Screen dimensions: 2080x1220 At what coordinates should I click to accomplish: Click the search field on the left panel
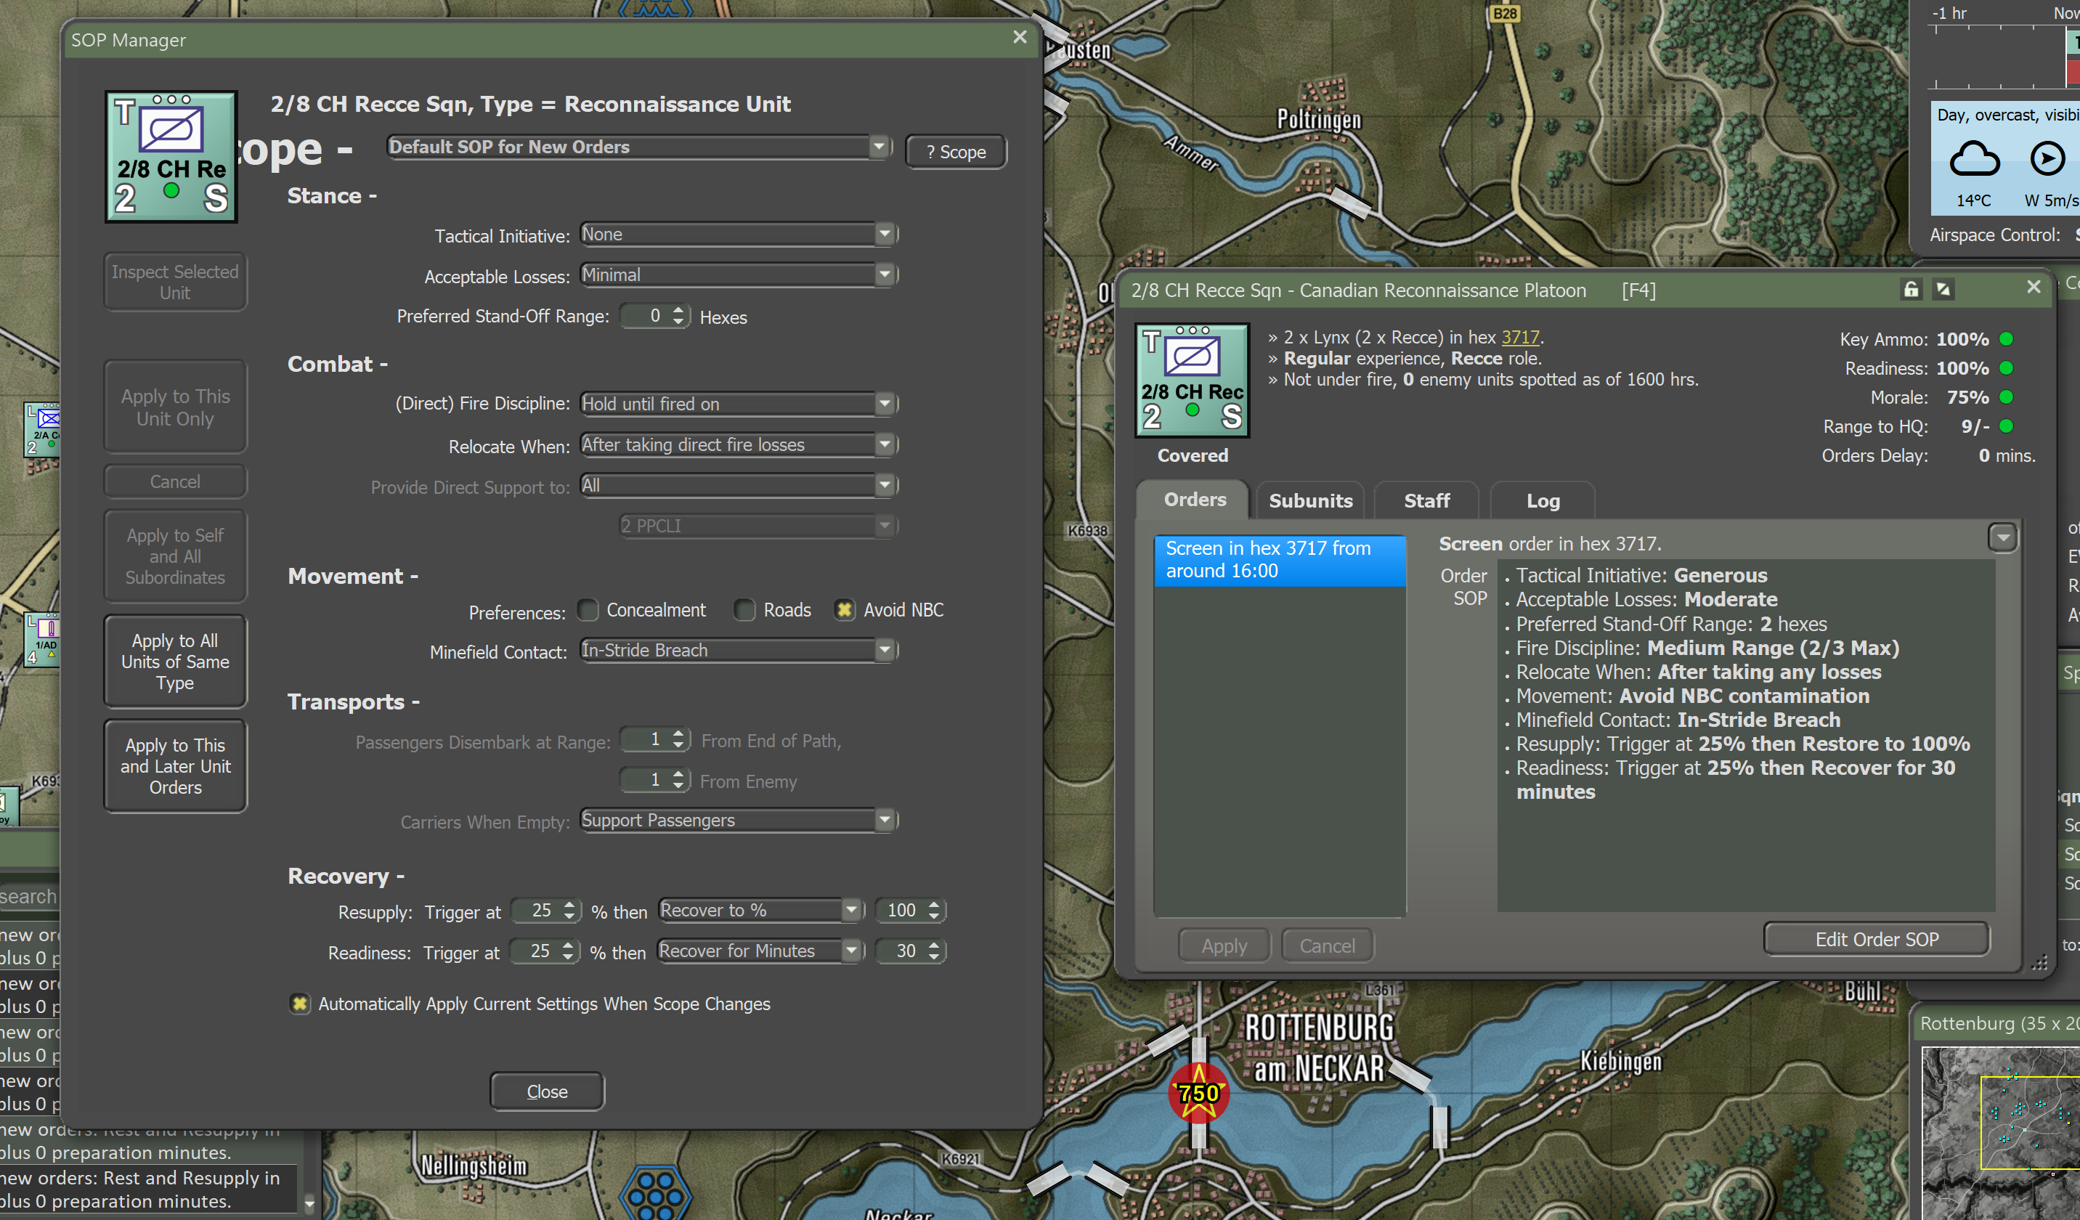29,896
